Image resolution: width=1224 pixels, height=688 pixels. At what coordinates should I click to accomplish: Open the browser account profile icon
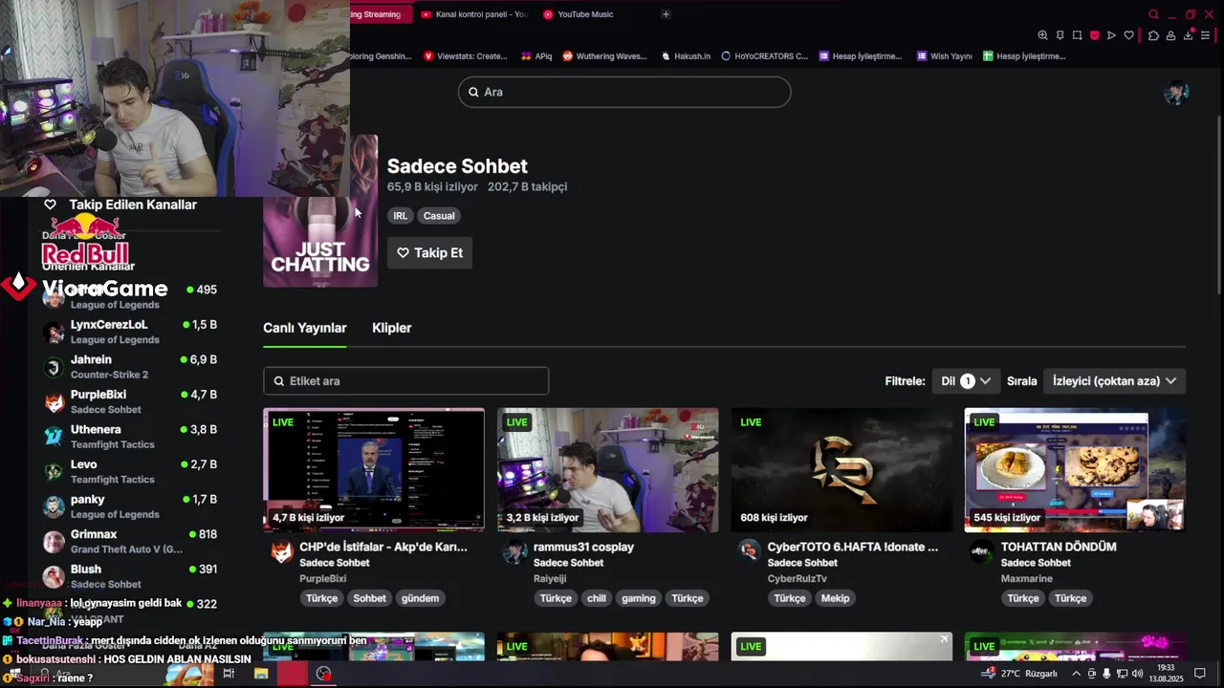tap(1170, 35)
